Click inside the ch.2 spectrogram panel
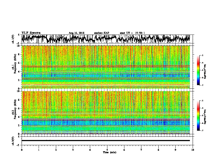Image resolution: width=217 pixels, height=168 pixels. click(105, 113)
